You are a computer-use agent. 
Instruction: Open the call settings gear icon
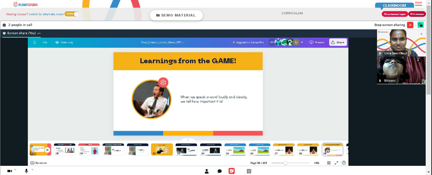pyautogui.click(x=4, y=25)
